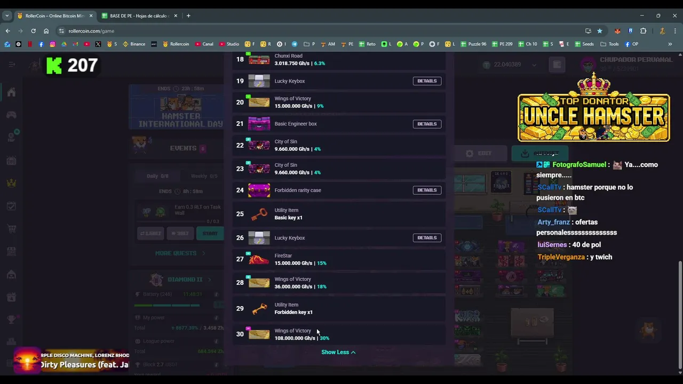View site information beside rollercoin.com address
683x384 pixels.
tap(61, 31)
